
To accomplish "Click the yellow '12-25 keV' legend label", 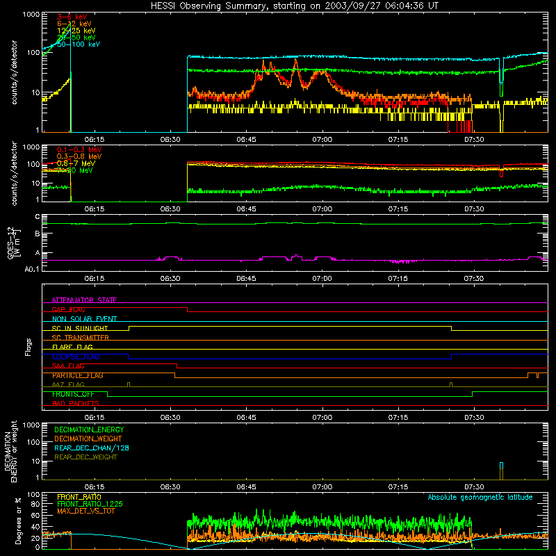I will (76, 31).
